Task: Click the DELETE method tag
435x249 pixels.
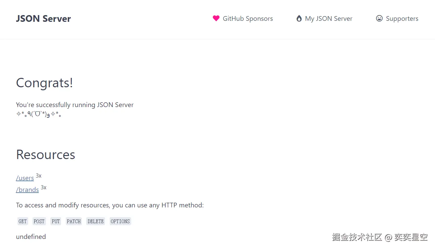Action: pos(96,221)
